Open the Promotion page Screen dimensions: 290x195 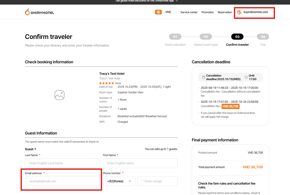(x=208, y=12)
